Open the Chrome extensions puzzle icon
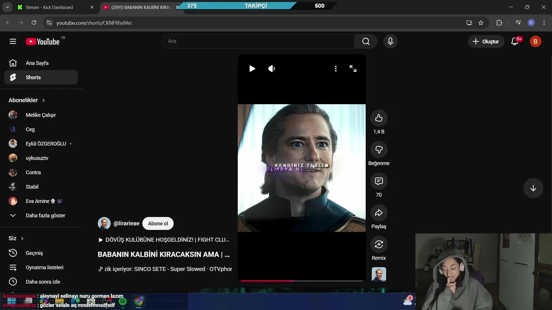This screenshot has height=310, width=552. pyautogui.click(x=499, y=23)
